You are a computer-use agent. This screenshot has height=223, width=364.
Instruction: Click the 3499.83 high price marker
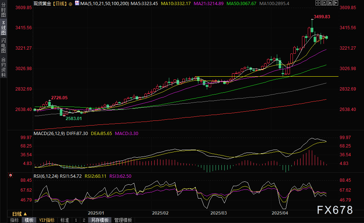322,16
